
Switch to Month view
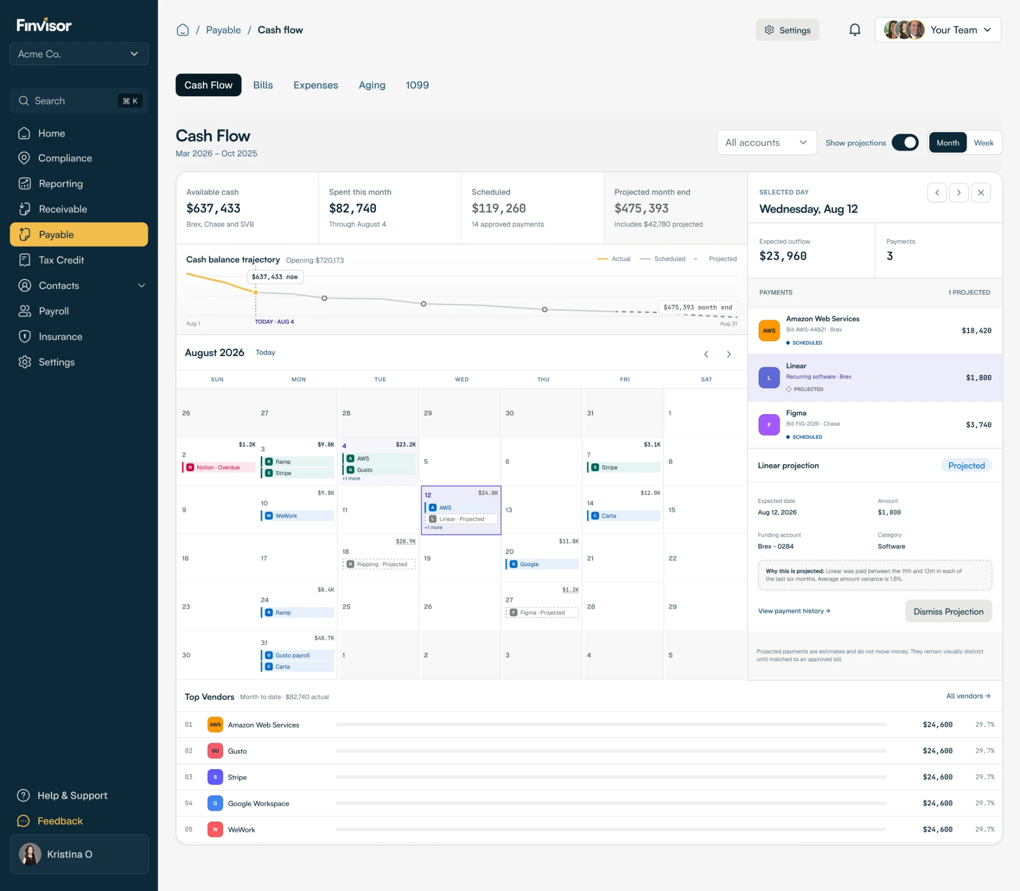(x=948, y=143)
